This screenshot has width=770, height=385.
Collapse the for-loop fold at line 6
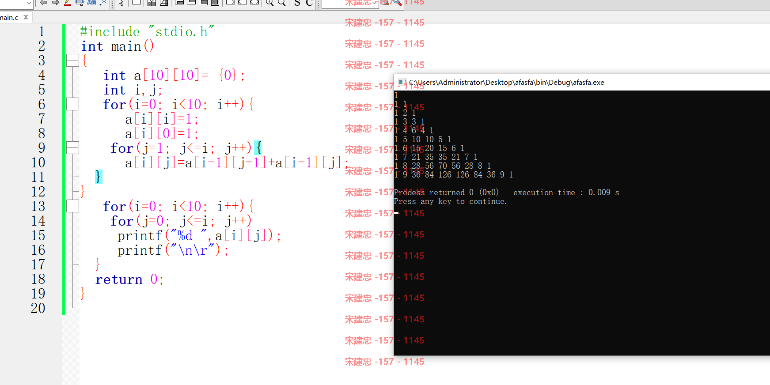pos(72,104)
